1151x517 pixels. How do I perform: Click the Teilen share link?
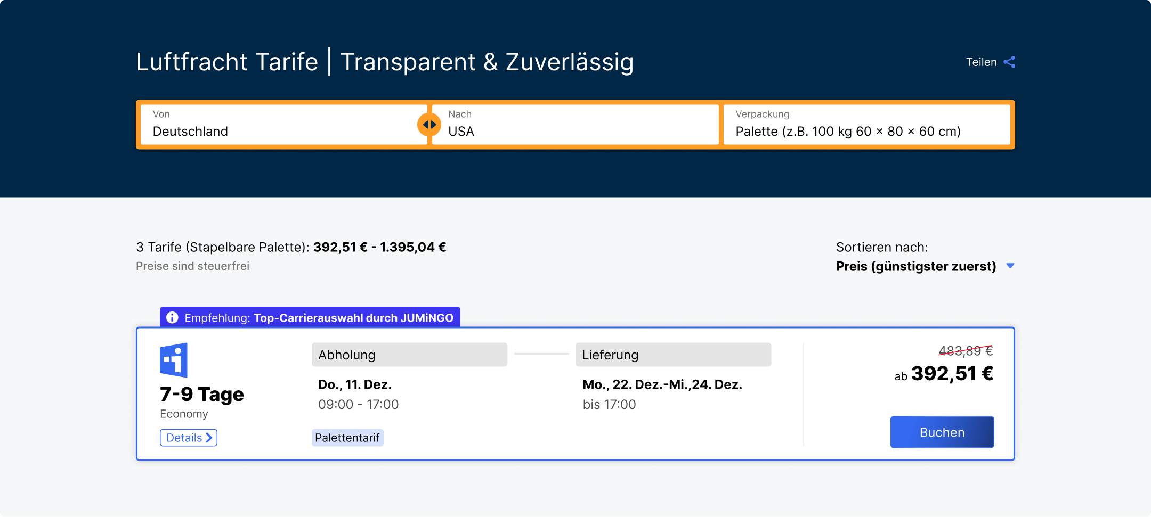[981, 62]
